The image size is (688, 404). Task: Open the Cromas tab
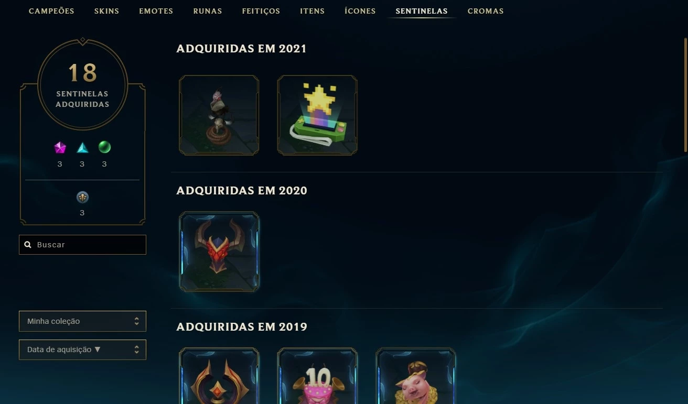(x=486, y=11)
